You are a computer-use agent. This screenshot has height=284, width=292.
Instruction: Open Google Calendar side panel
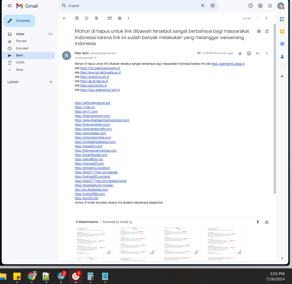[282, 19]
